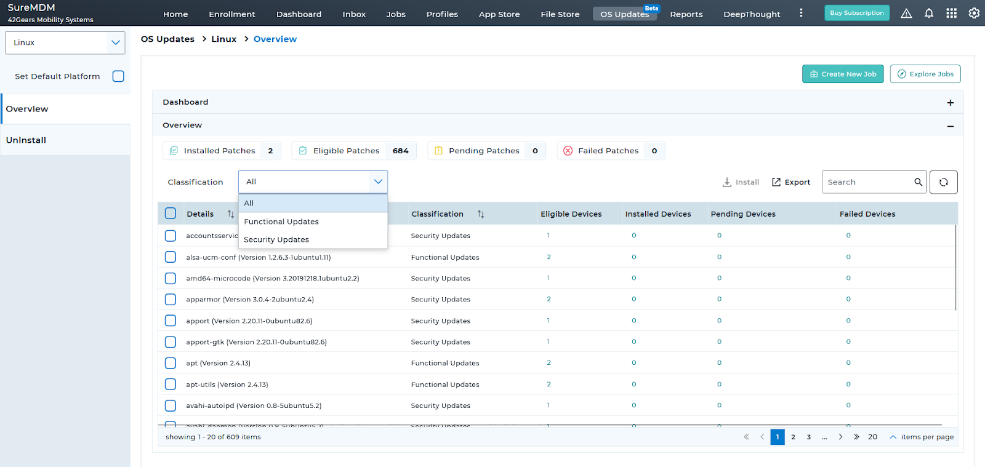Click the Create New Job button

pos(842,74)
